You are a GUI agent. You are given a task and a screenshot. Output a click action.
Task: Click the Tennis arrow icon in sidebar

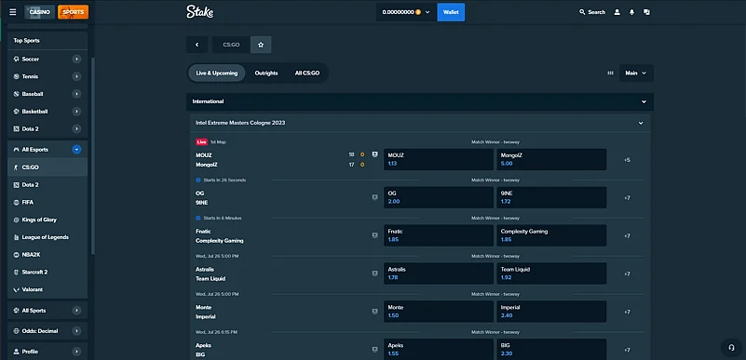[x=76, y=76]
